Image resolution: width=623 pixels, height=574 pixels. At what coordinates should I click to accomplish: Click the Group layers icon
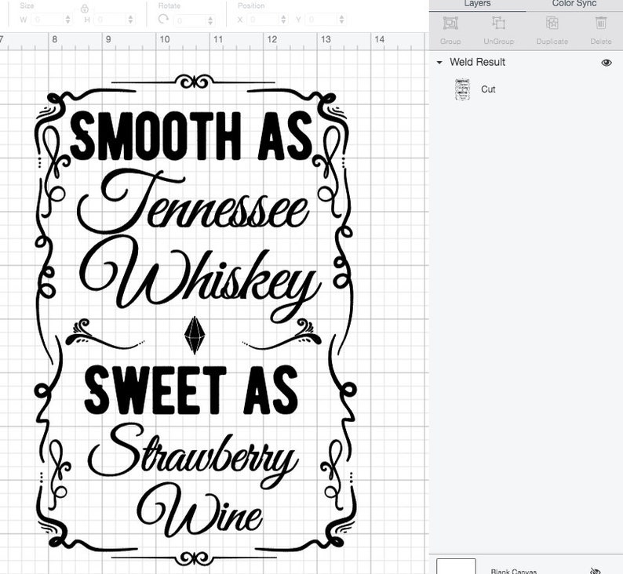[450, 24]
